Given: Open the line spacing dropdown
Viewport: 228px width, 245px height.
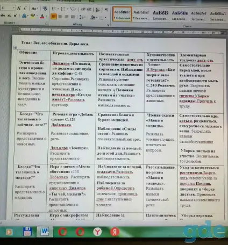Looking at the screenshot, I should (x=82, y=17).
